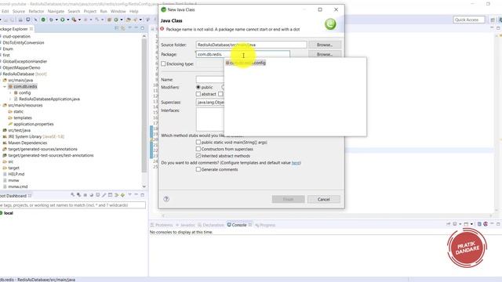
Task: Maximize the Package Explorer view
Action: point(142,28)
